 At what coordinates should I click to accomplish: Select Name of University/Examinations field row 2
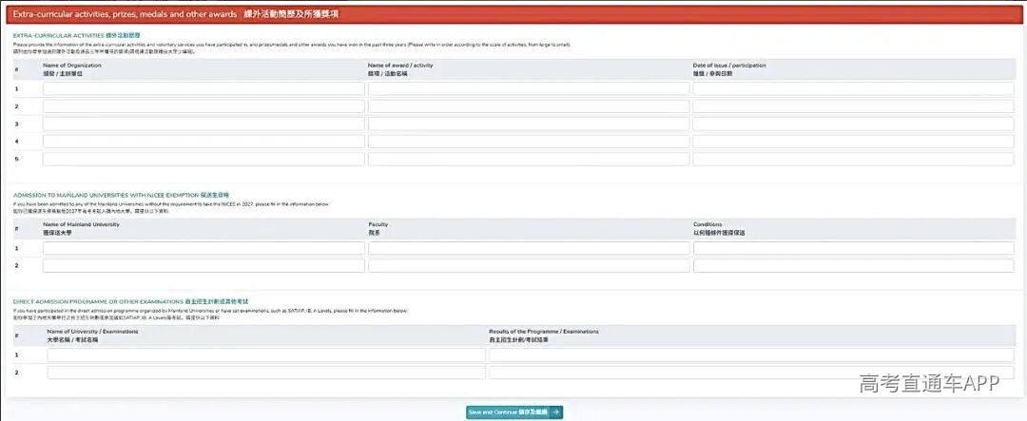tap(266, 373)
